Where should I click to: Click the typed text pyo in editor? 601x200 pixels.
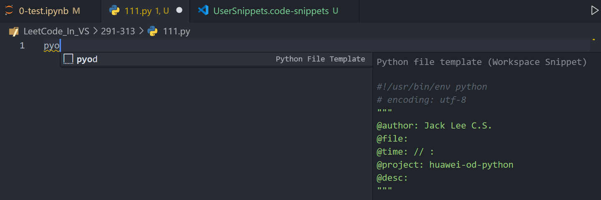(52, 45)
